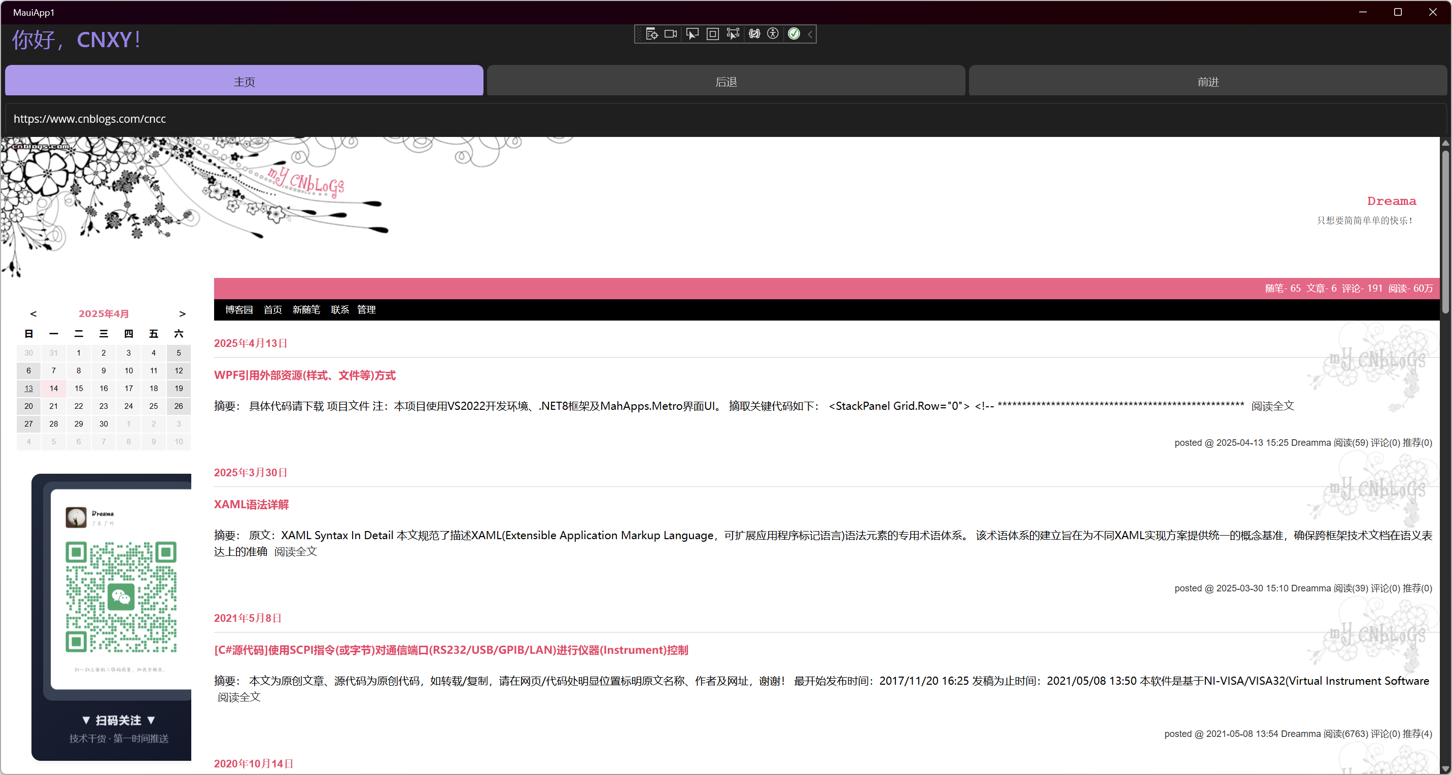Image resolution: width=1452 pixels, height=775 pixels.
Task: Click the page vertical scrollbar thumb
Action: point(1445,231)
